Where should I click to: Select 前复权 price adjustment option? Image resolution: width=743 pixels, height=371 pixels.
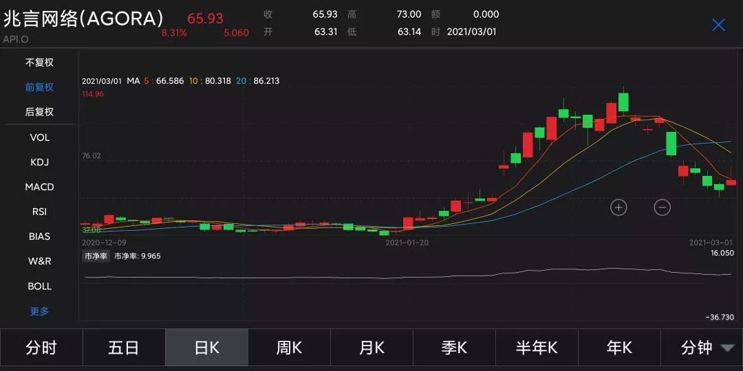point(39,87)
